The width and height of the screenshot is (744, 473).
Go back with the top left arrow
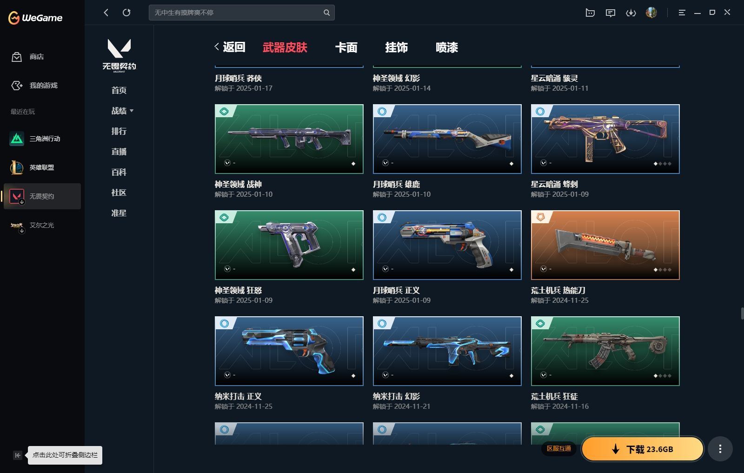tap(106, 13)
